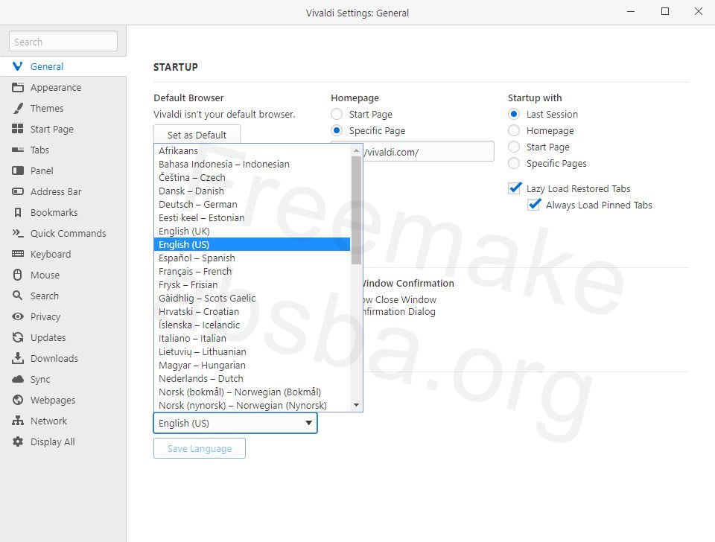
Task: Click the Search magnifier icon in sidebar
Action: (x=18, y=296)
